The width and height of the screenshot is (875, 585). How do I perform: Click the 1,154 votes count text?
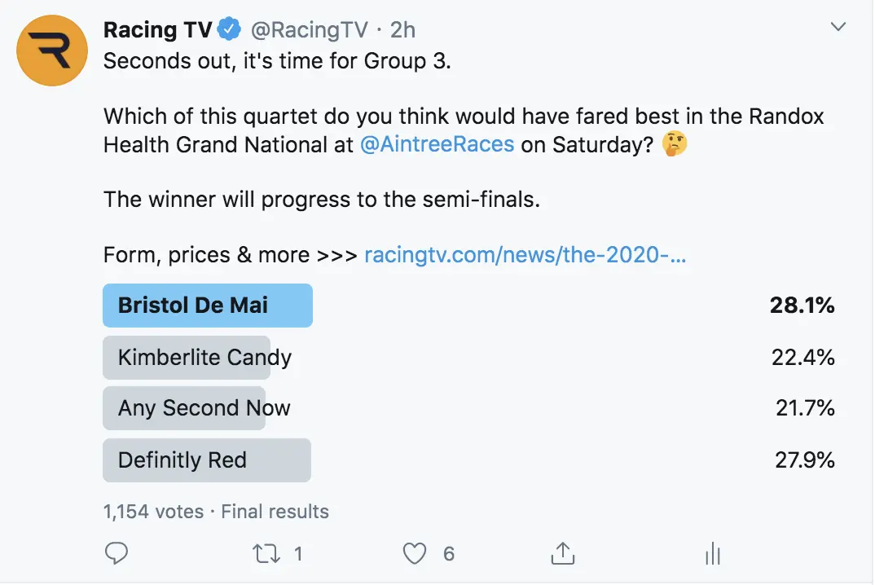(x=153, y=512)
